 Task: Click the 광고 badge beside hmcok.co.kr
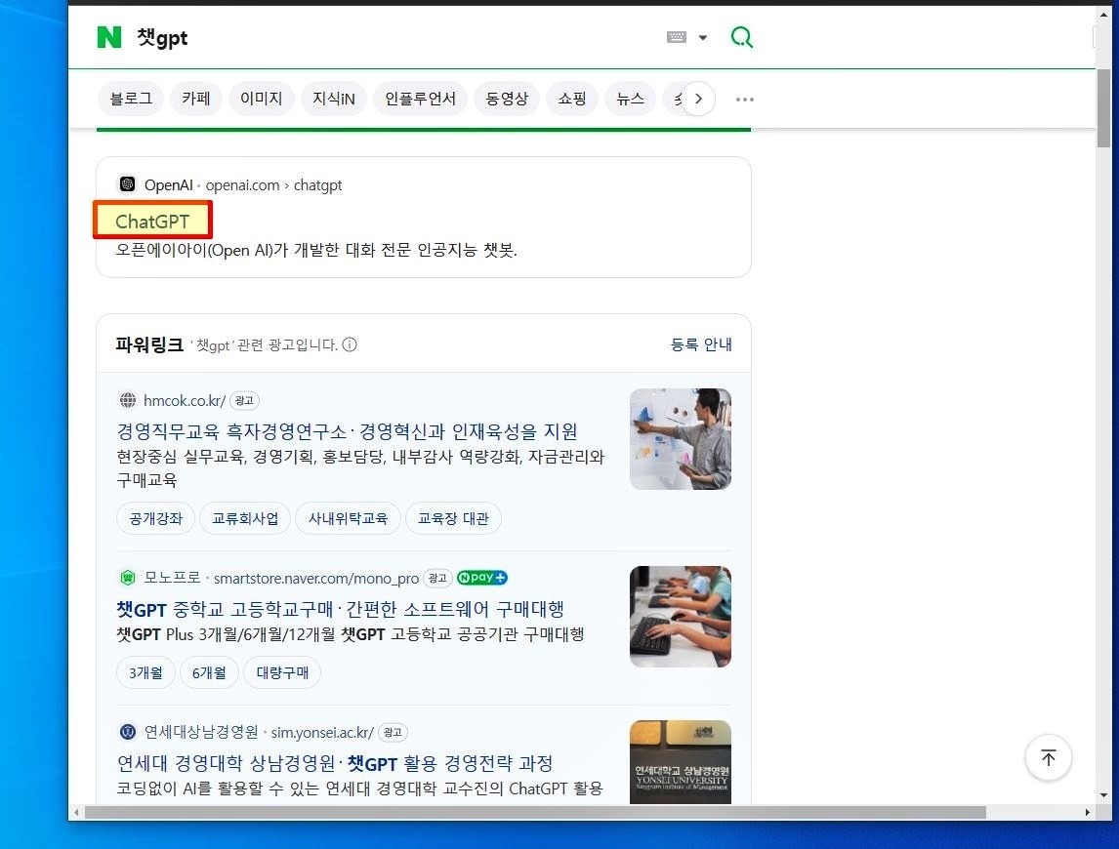(x=244, y=400)
